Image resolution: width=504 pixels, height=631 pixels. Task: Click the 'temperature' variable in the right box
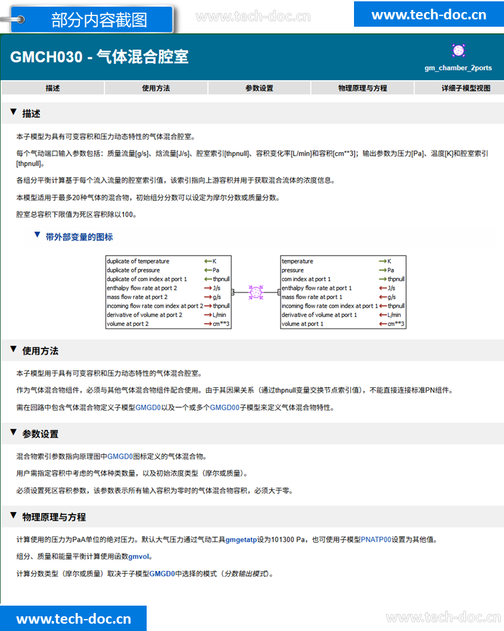pyautogui.click(x=297, y=261)
